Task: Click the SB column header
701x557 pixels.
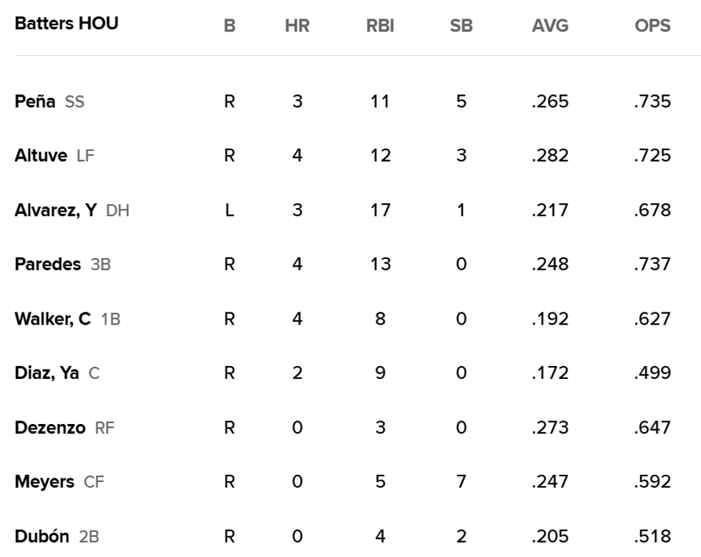Action: 461,26
